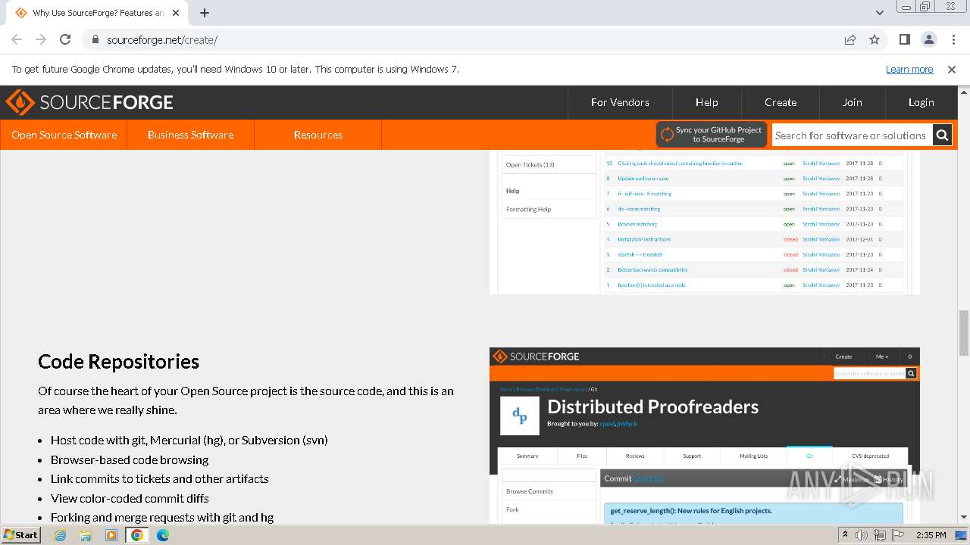Click the Code Repositories heading

[x=118, y=361]
